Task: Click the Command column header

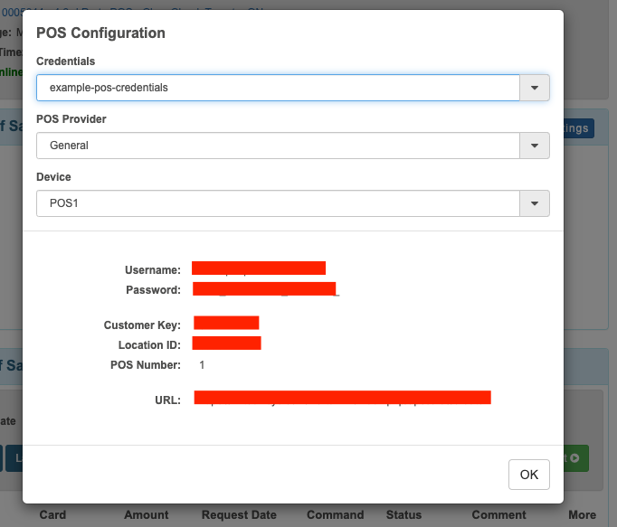Action: point(336,515)
